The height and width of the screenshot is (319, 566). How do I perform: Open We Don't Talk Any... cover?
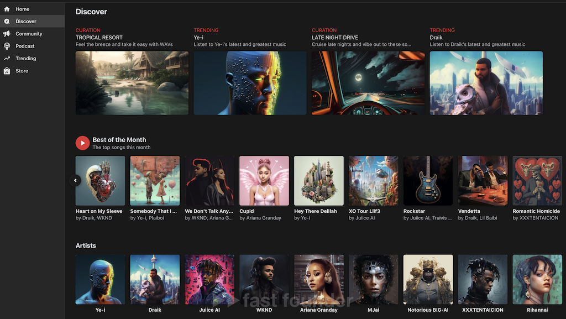[209, 181]
